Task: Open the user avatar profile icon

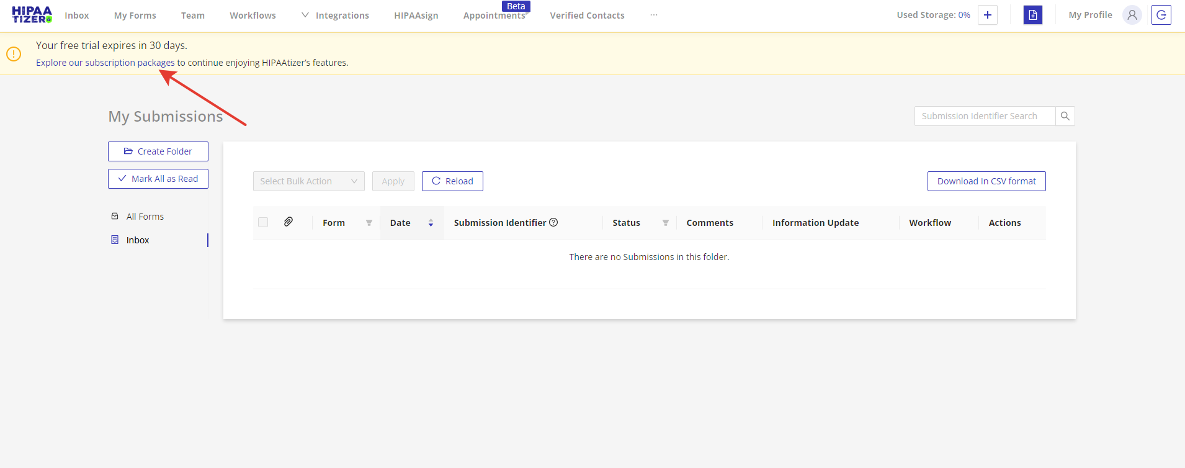Action: (x=1132, y=15)
